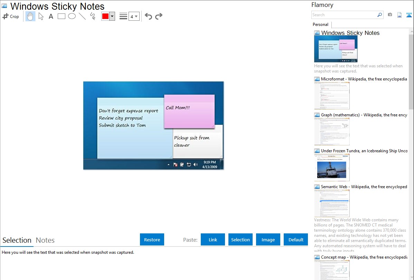Click the blue upload icon at panel top

pyautogui.click(x=409, y=15)
